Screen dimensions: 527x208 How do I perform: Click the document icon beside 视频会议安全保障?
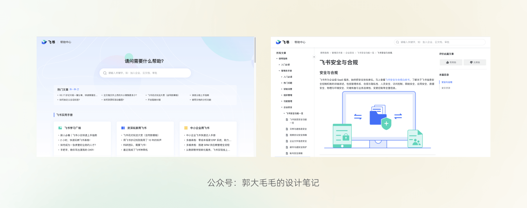287,135
